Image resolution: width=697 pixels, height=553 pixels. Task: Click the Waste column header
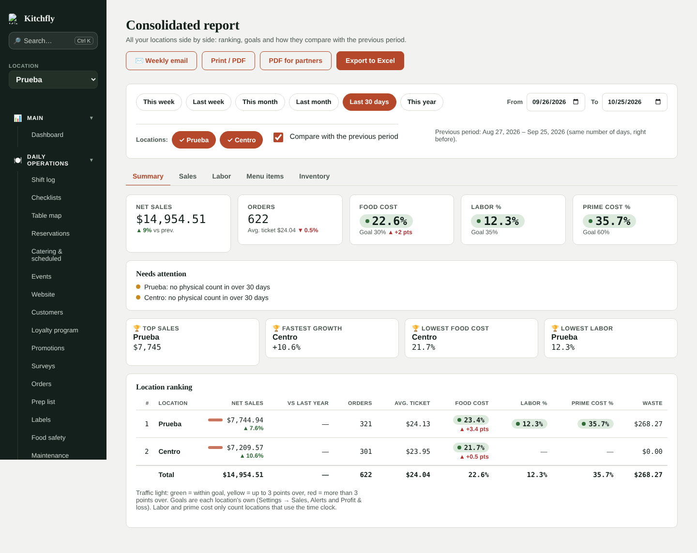(x=652, y=403)
